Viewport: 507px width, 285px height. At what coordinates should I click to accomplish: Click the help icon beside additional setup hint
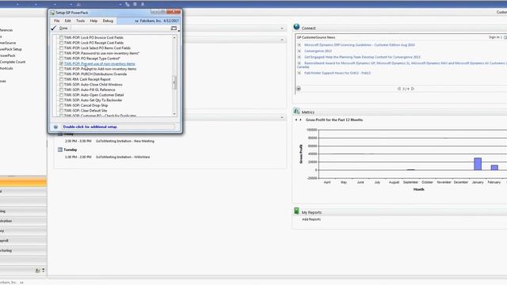click(55, 127)
